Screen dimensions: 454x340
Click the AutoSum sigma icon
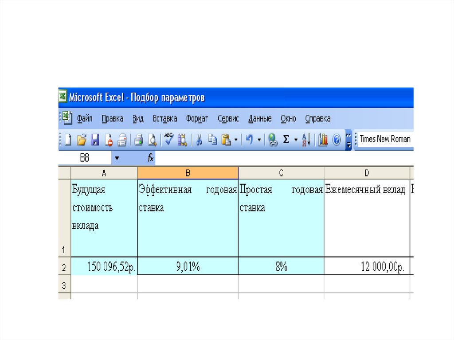click(286, 140)
